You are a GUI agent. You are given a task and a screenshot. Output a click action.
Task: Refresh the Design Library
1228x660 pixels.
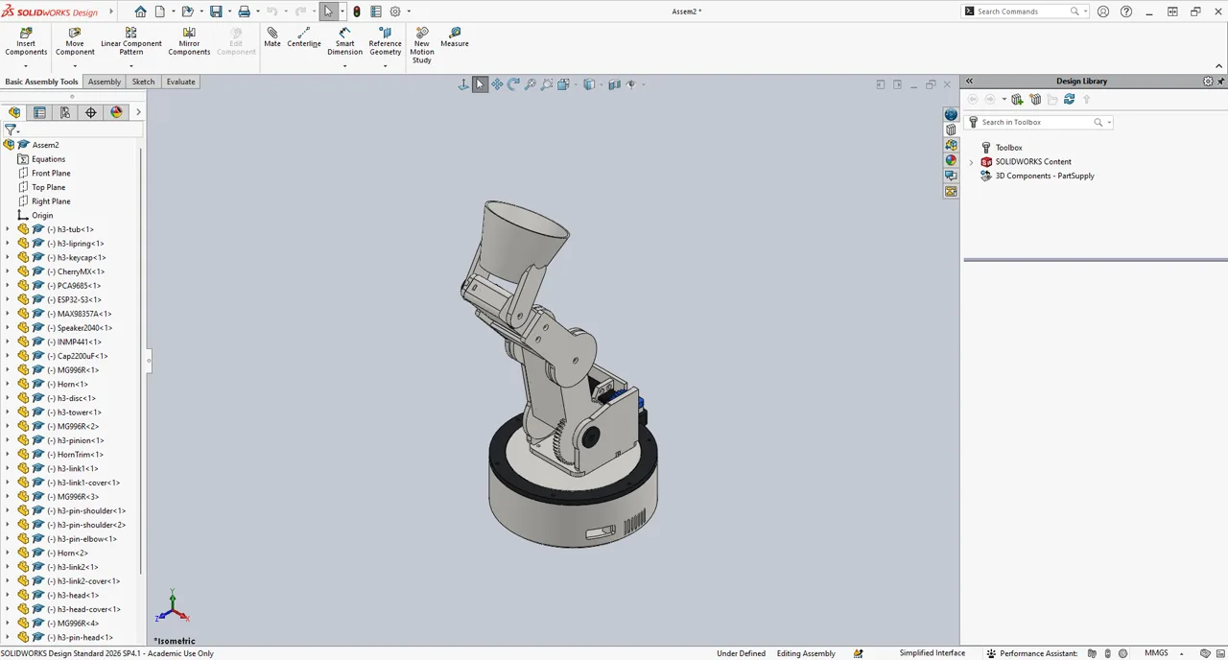tap(1069, 100)
